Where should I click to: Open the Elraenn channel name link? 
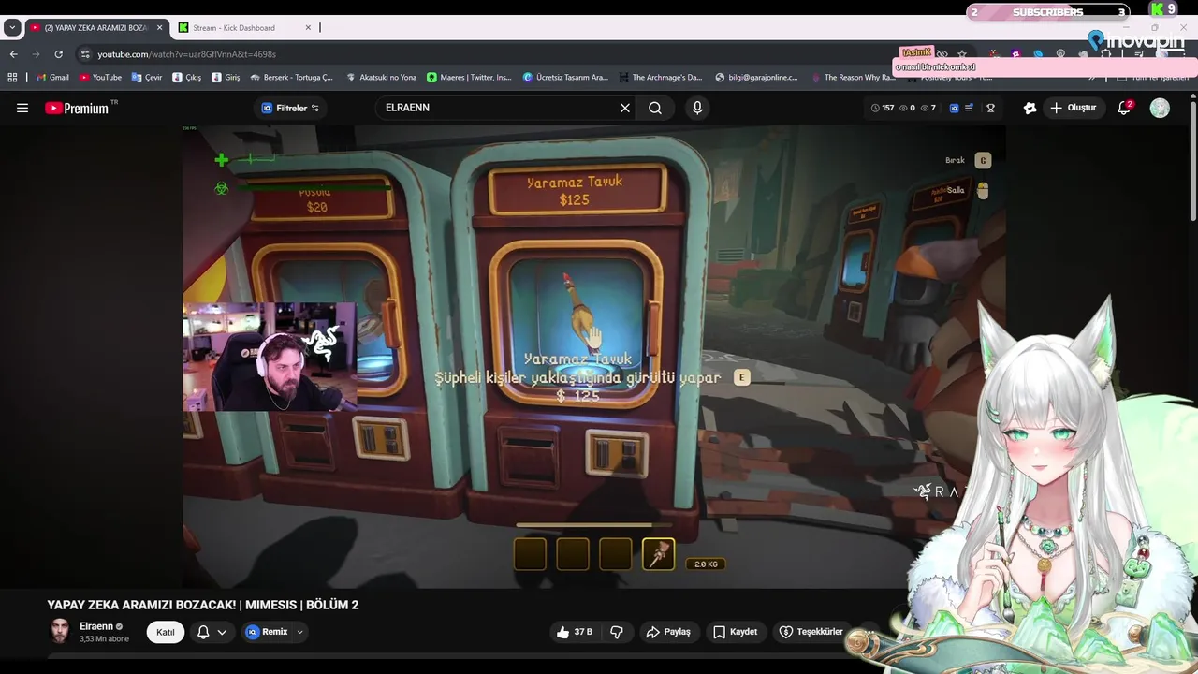[96, 626]
